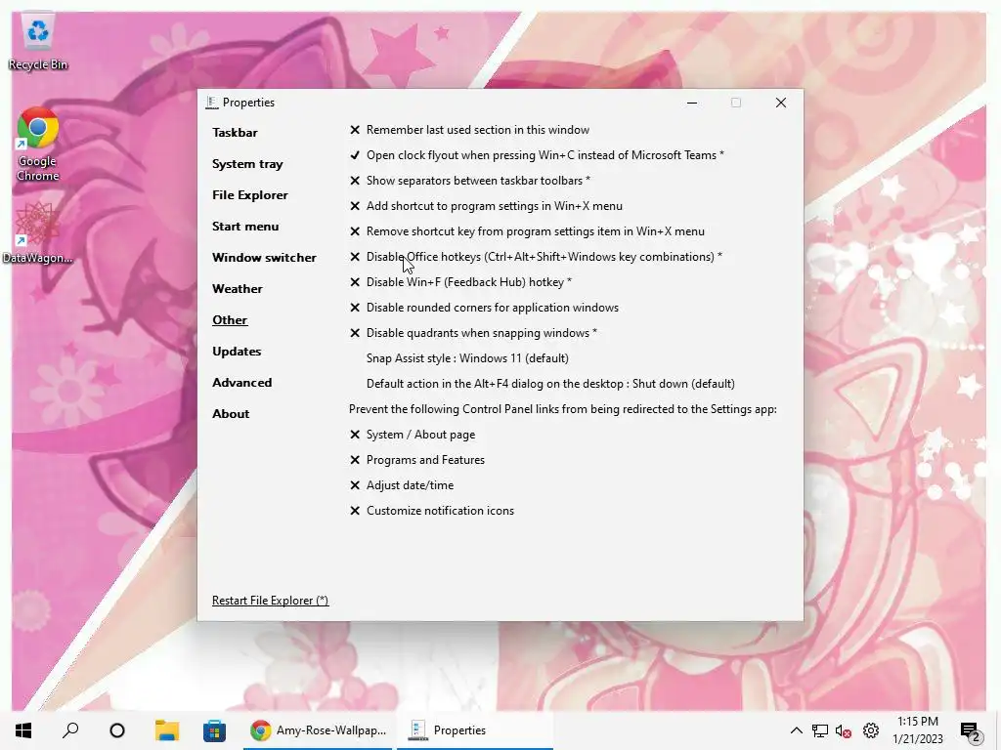This screenshot has width=1001, height=750.
Task: Open the Windows Start button
Action: 23,730
